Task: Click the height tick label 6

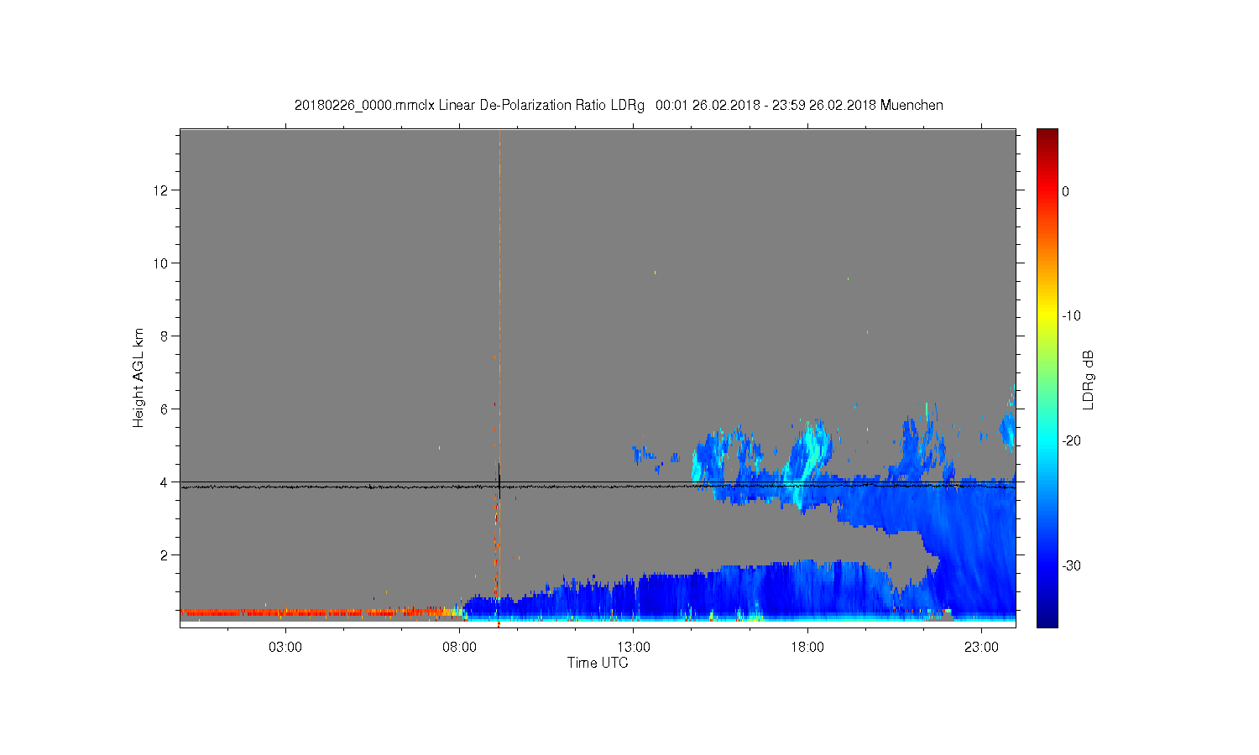Action: [x=165, y=409]
